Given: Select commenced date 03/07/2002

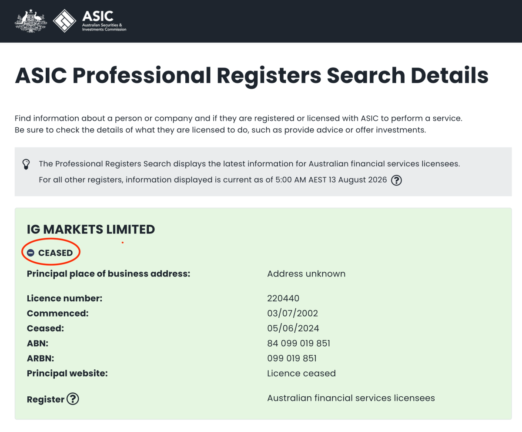Looking at the screenshot, I should point(293,313).
